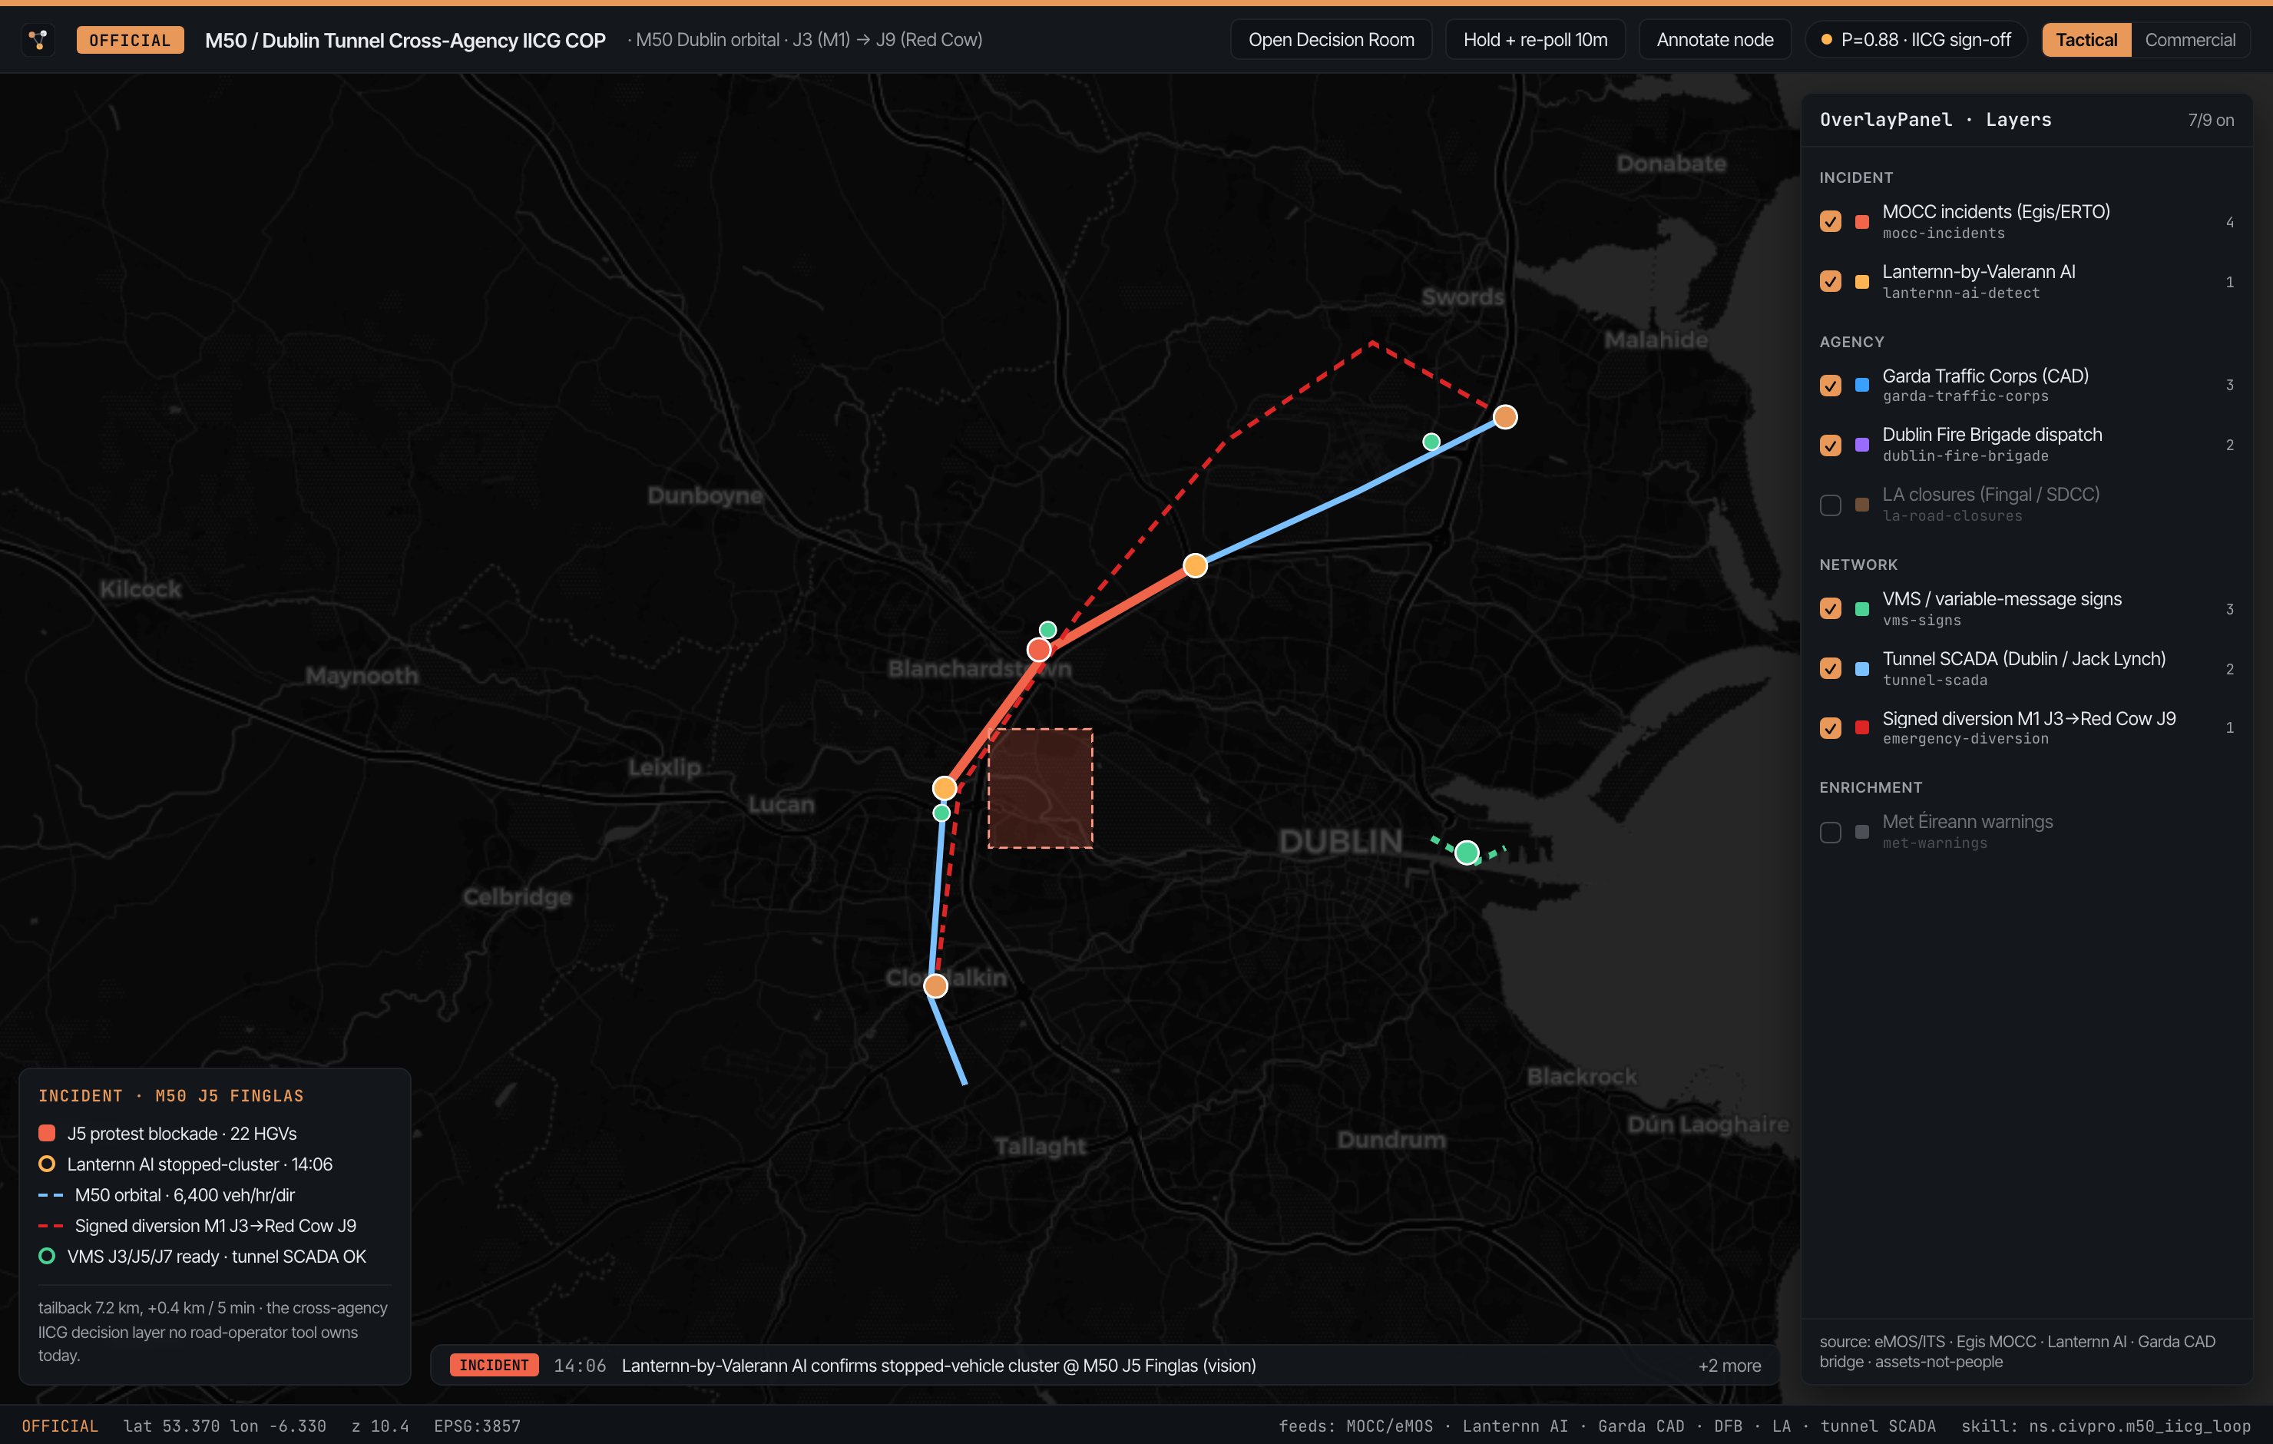Select green VMS marker beside J5 incident node

[x=1047, y=630]
